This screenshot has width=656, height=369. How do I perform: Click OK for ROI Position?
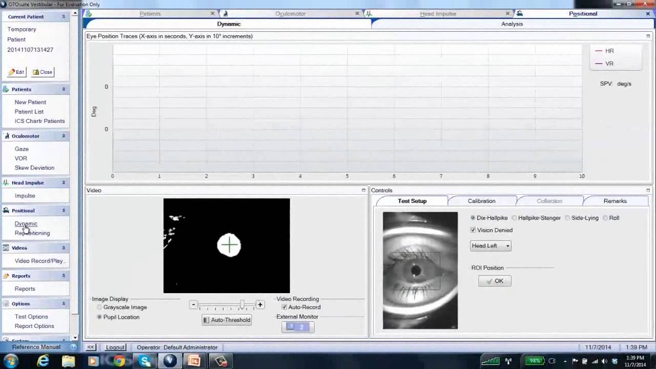coord(495,281)
